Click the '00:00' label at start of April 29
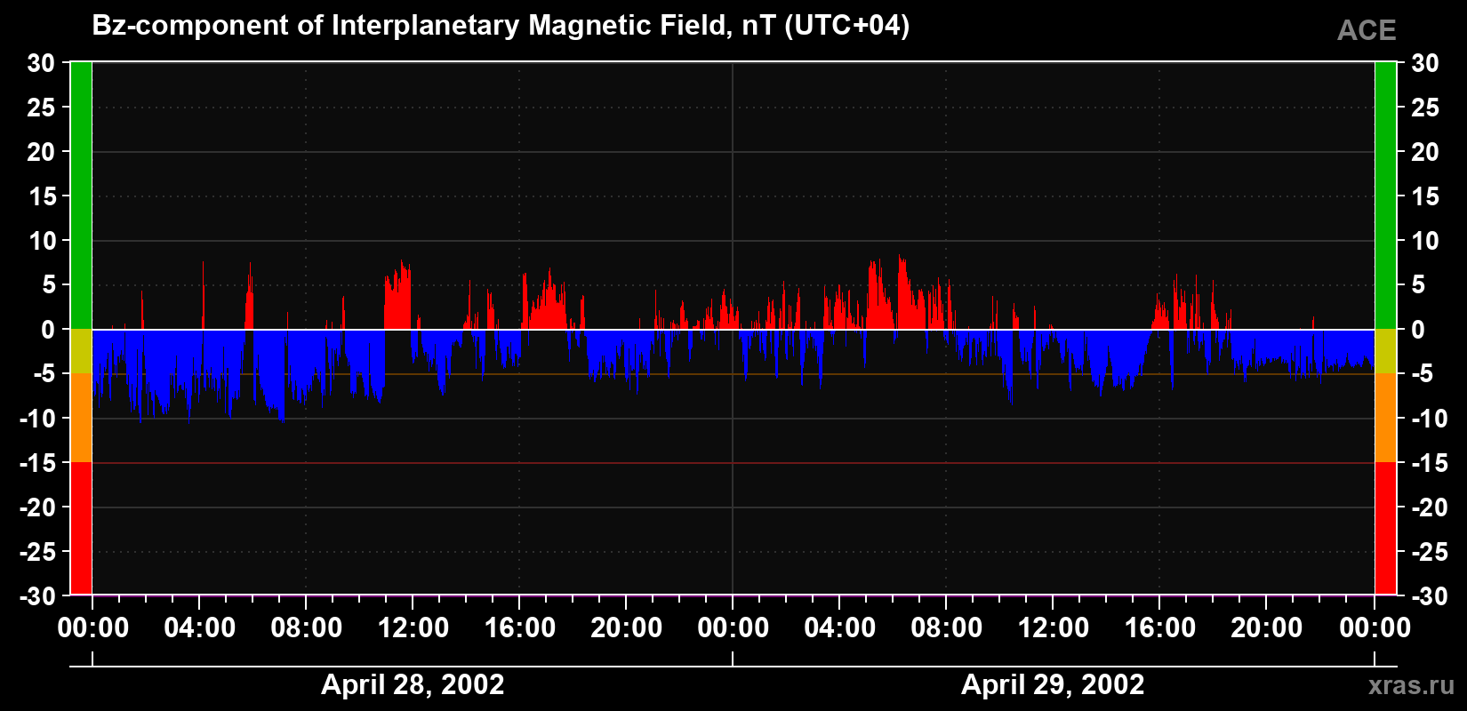The height and width of the screenshot is (711, 1467). pyautogui.click(x=733, y=628)
